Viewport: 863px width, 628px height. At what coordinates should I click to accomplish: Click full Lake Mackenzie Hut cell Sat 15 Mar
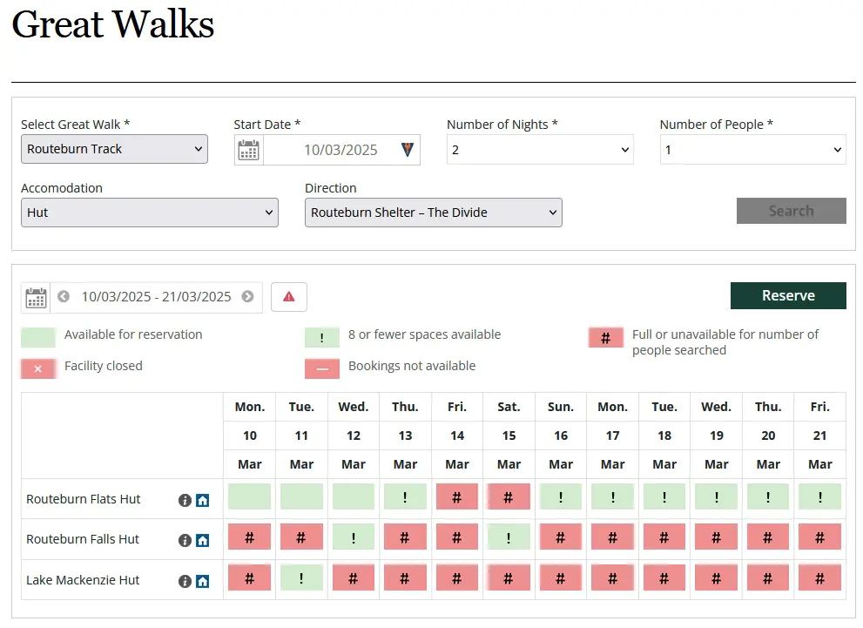click(x=509, y=577)
